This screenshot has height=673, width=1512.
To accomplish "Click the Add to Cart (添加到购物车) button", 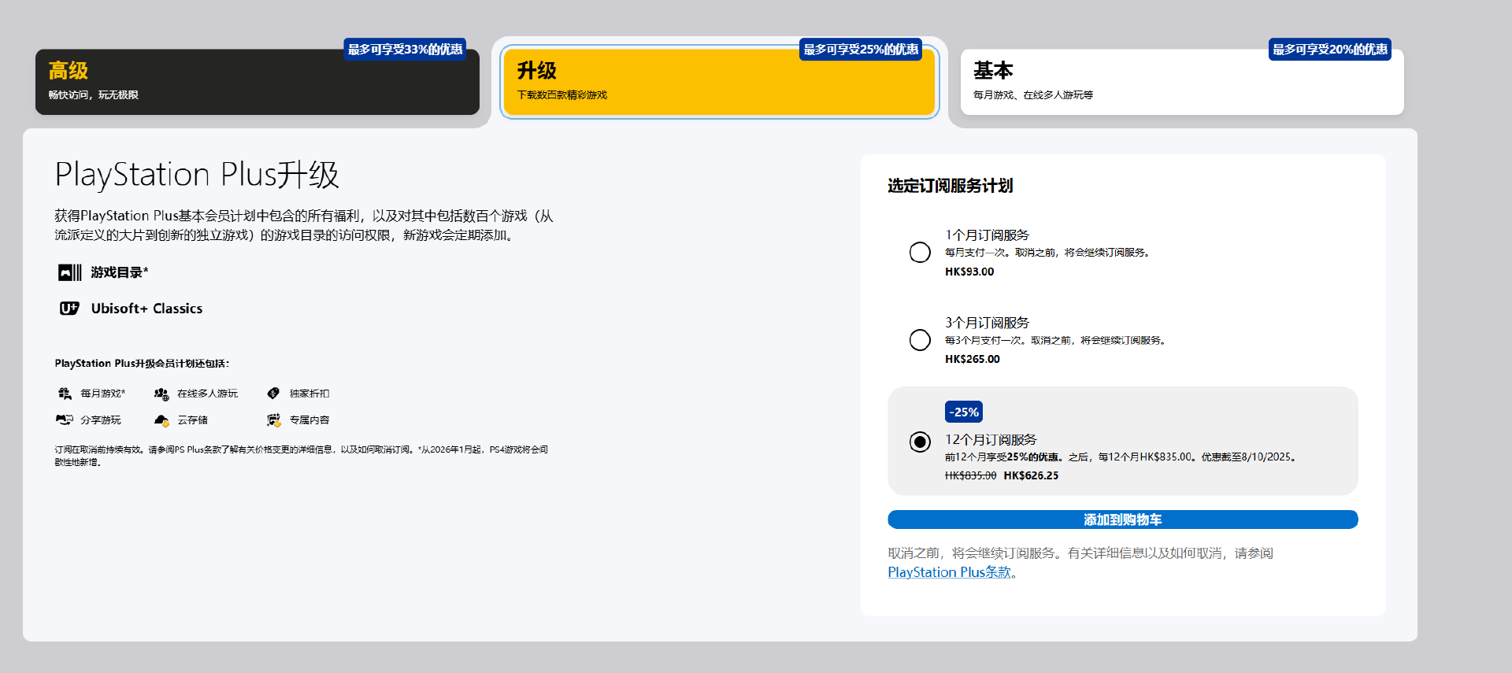I will (x=1122, y=520).
